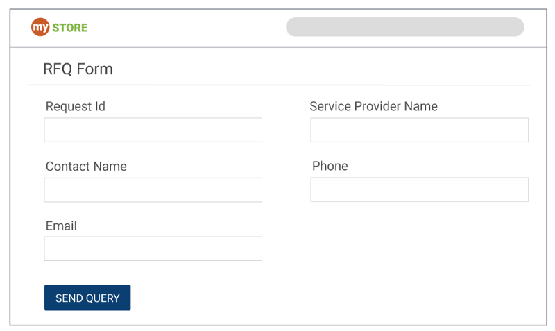This screenshot has width=555, height=331.
Task: Click the header's bottom border line
Action: pyautogui.click(x=277, y=47)
